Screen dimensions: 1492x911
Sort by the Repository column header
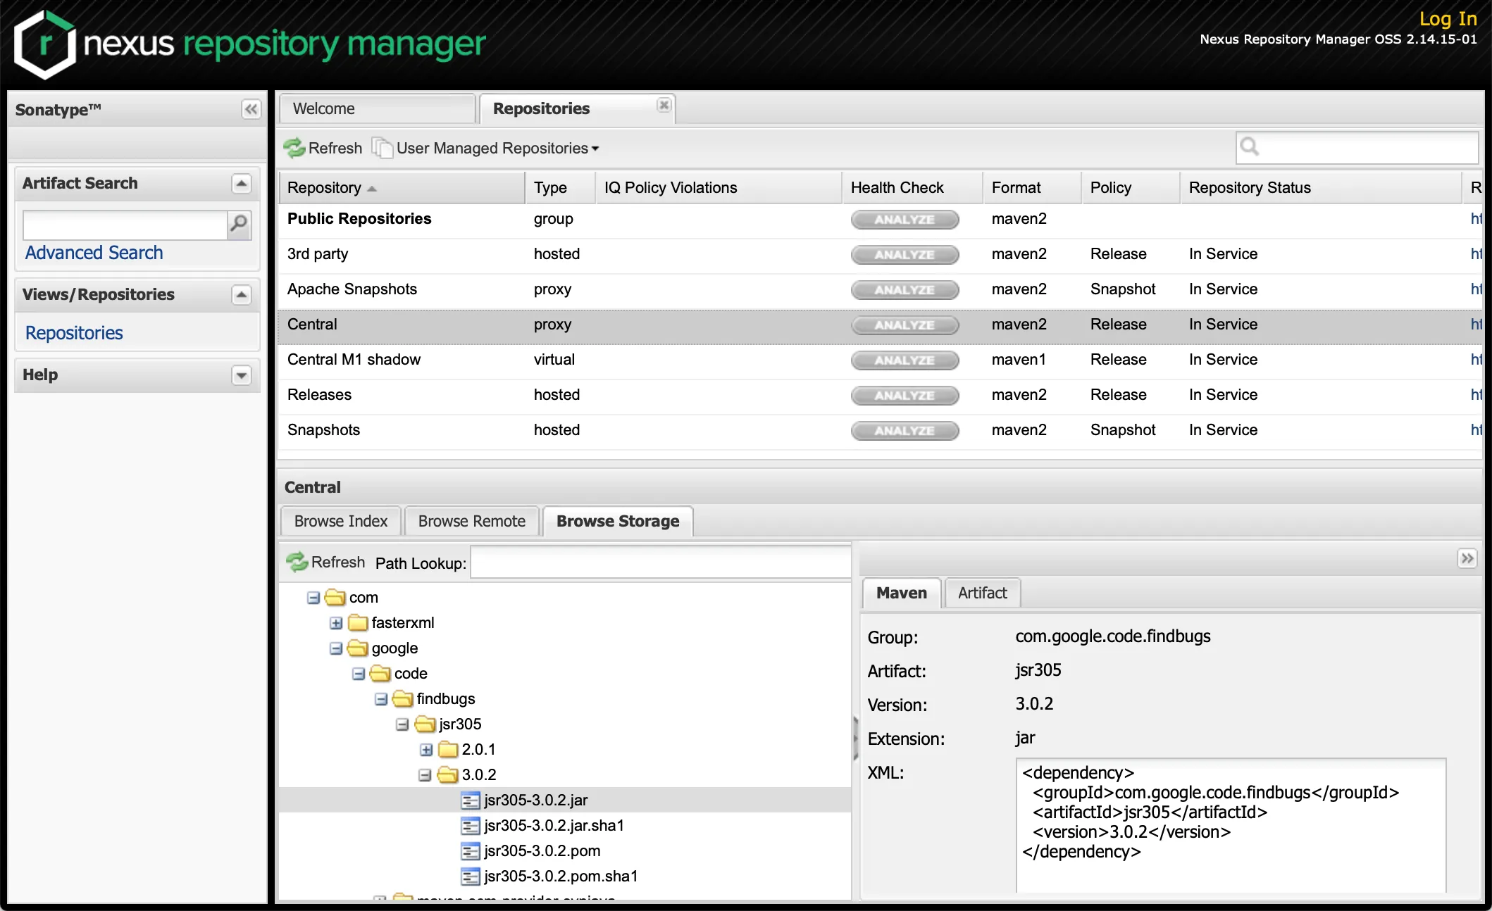402,188
